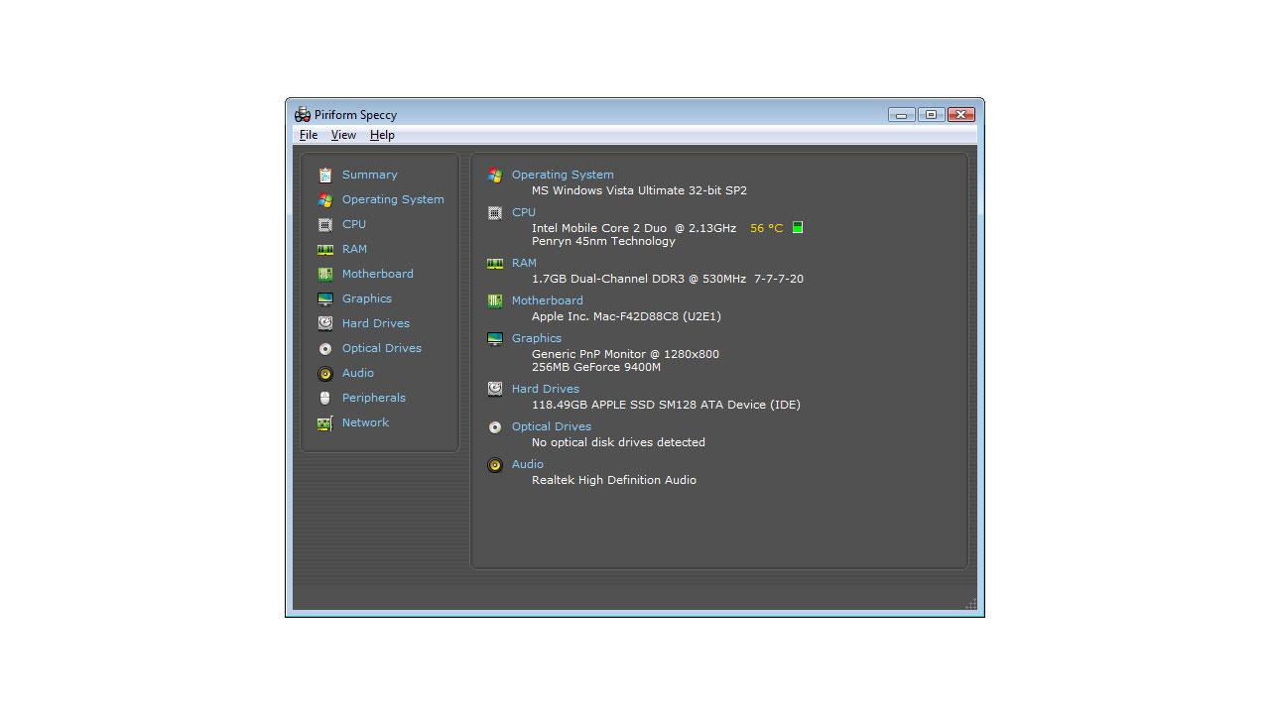
Task: Click the RAM stick icon in summary panel
Action: pyautogui.click(x=494, y=263)
